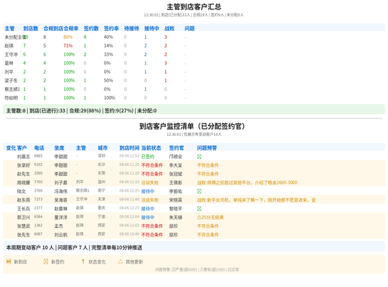
Task: Click the 王守冲 row in summary table
Action: [x=194, y=54]
